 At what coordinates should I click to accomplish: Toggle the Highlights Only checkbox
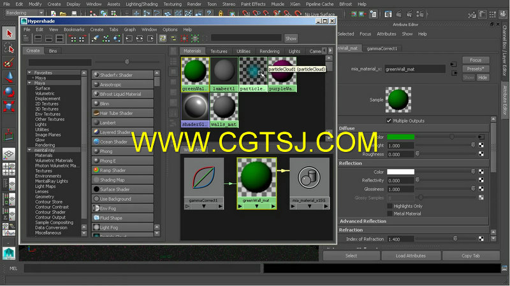(390, 206)
